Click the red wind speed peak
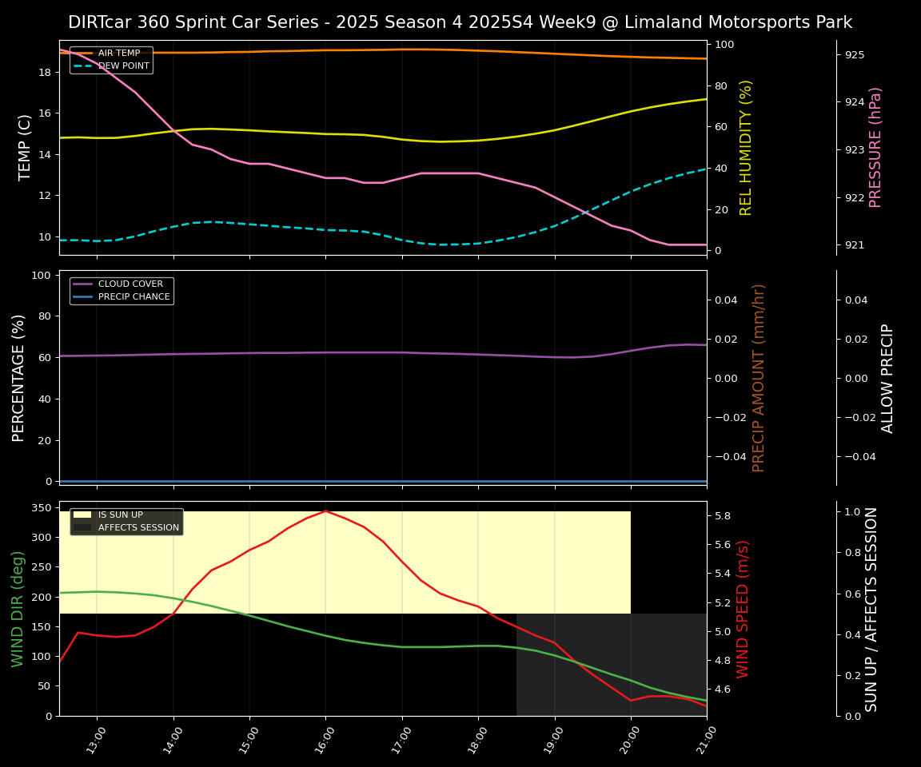Screen dimensions: 921x767 pyautogui.click(x=325, y=511)
